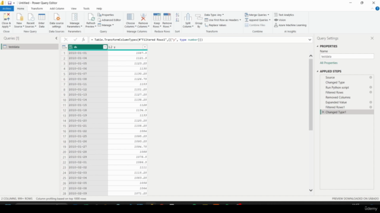The height and width of the screenshot is (213, 380).
Task: Switch to the Add Column tab
Action: [x=57, y=8]
